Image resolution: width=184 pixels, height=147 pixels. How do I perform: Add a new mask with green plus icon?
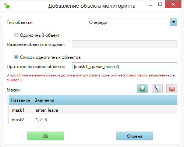click(142, 89)
